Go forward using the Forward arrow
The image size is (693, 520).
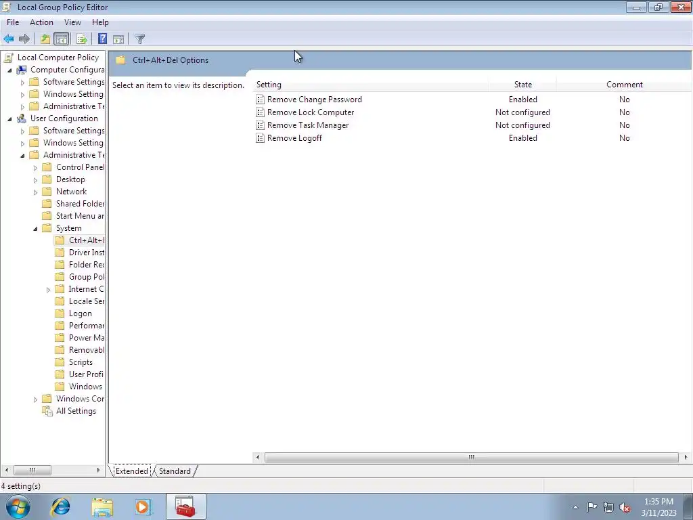click(x=24, y=39)
